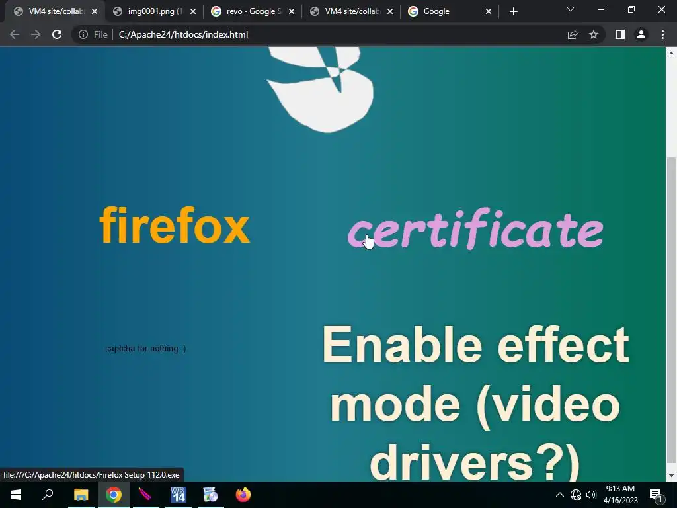Close the revo Google Search tab
677x508 pixels.
click(x=292, y=12)
